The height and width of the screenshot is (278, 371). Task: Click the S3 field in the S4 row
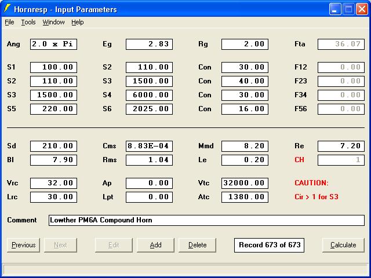point(53,95)
